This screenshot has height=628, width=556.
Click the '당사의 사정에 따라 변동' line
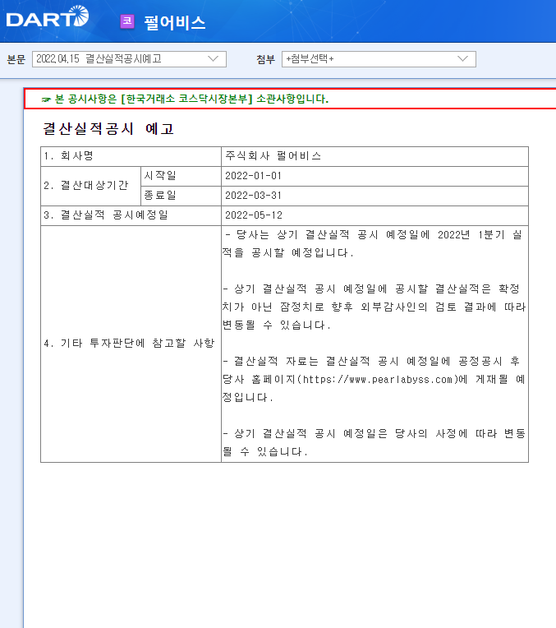point(373,434)
